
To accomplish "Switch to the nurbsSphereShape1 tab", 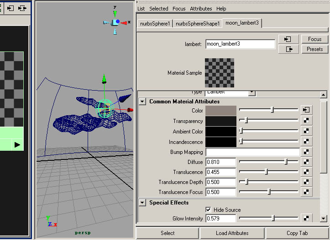I will [198, 24].
